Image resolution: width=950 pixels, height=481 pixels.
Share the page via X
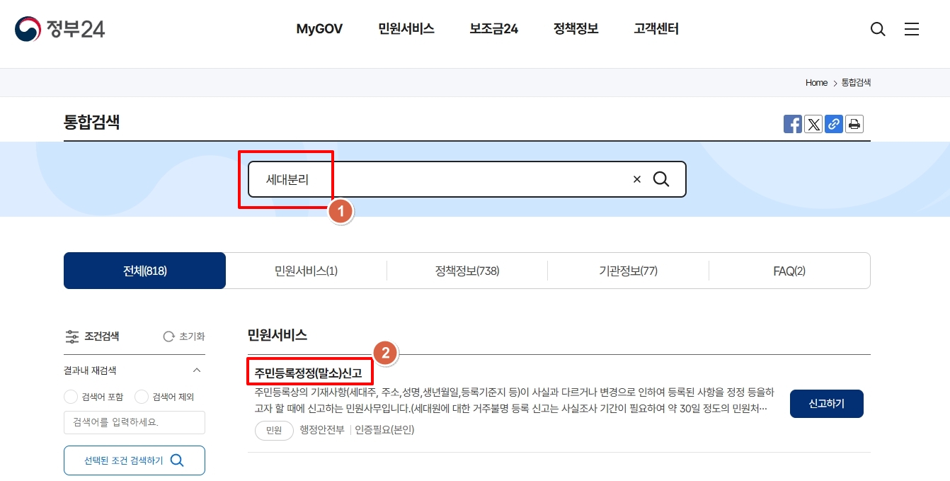tap(813, 124)
